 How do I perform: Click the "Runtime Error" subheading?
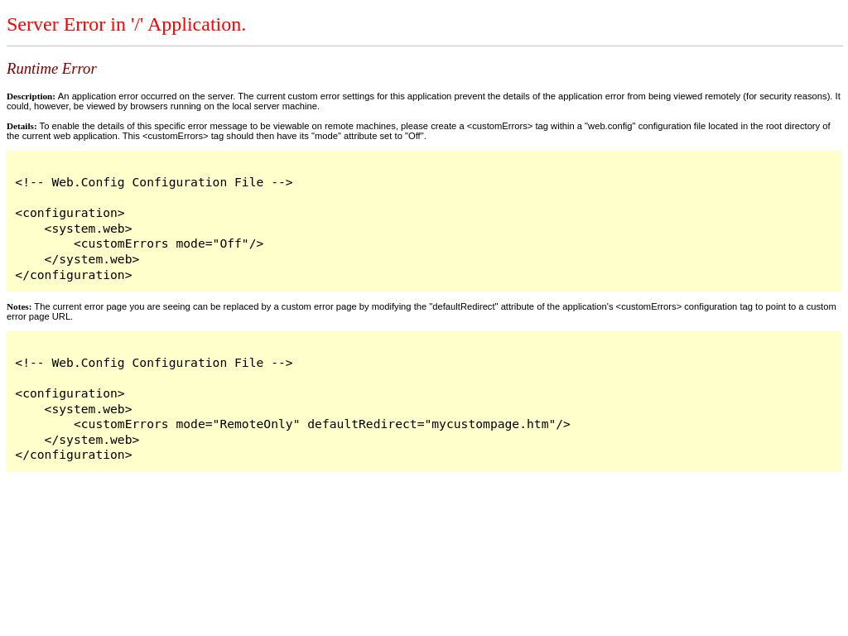click(x=51, y=69)
